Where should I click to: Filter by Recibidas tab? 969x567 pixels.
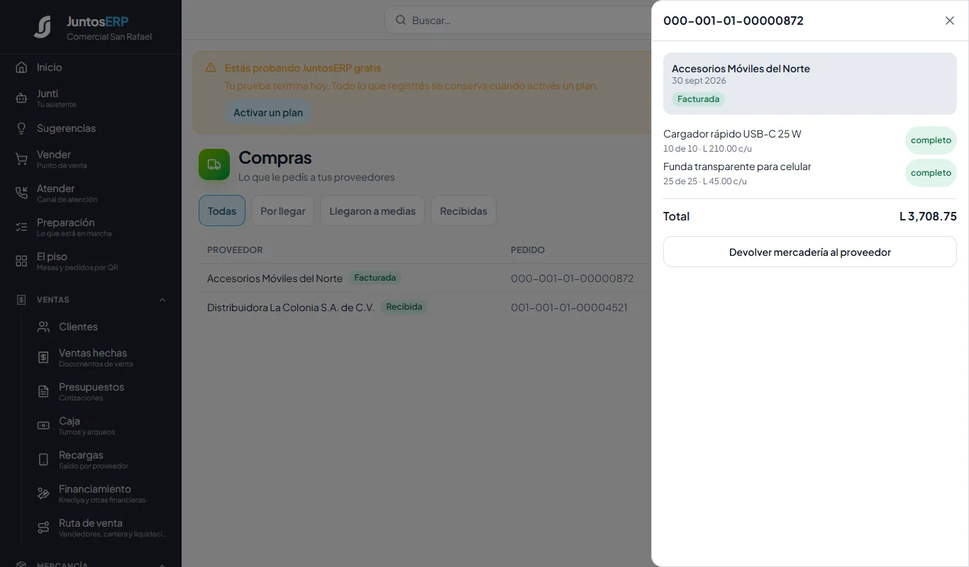coord(463,211)
